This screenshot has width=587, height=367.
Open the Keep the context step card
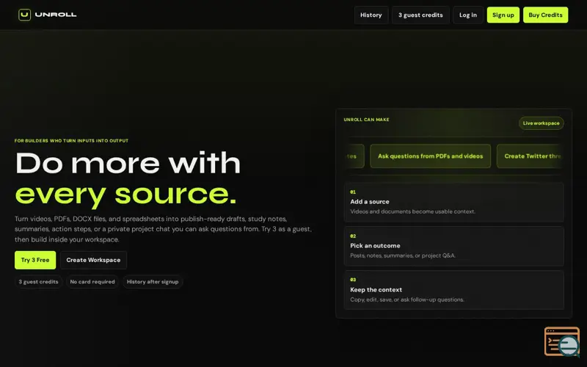click(453, 290)
